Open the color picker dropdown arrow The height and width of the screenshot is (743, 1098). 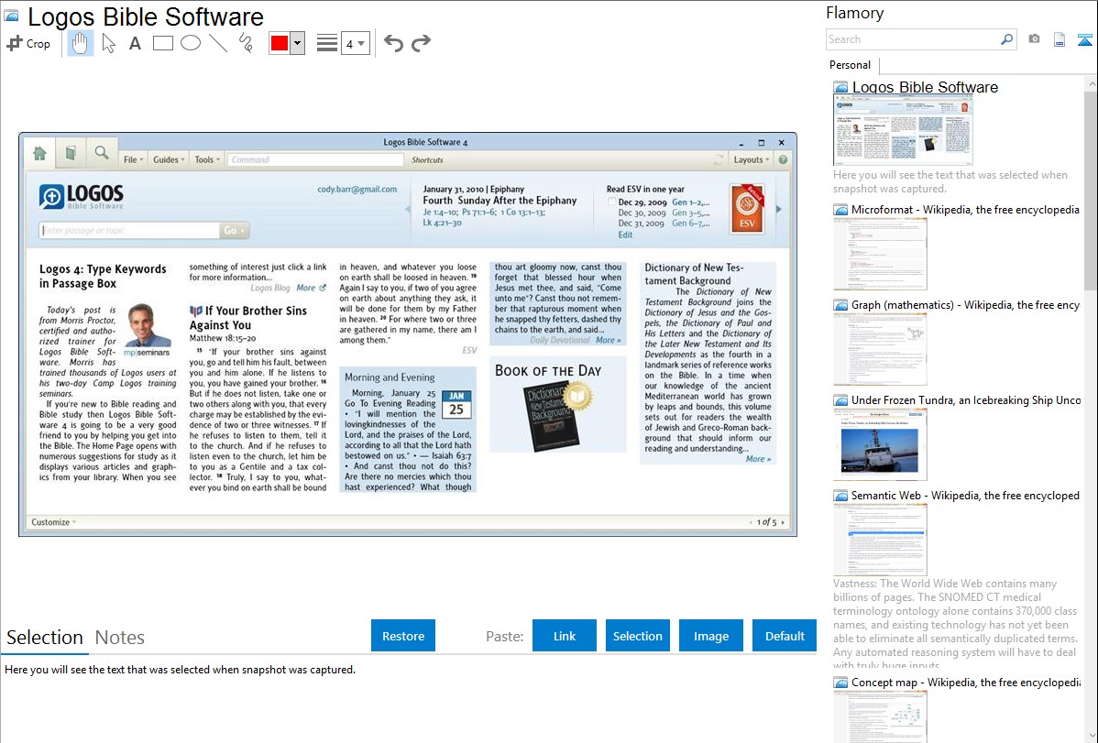pos(298,43)
